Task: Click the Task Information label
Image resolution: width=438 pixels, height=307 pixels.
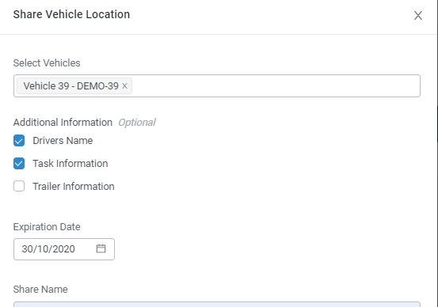Action: point(70,163)
